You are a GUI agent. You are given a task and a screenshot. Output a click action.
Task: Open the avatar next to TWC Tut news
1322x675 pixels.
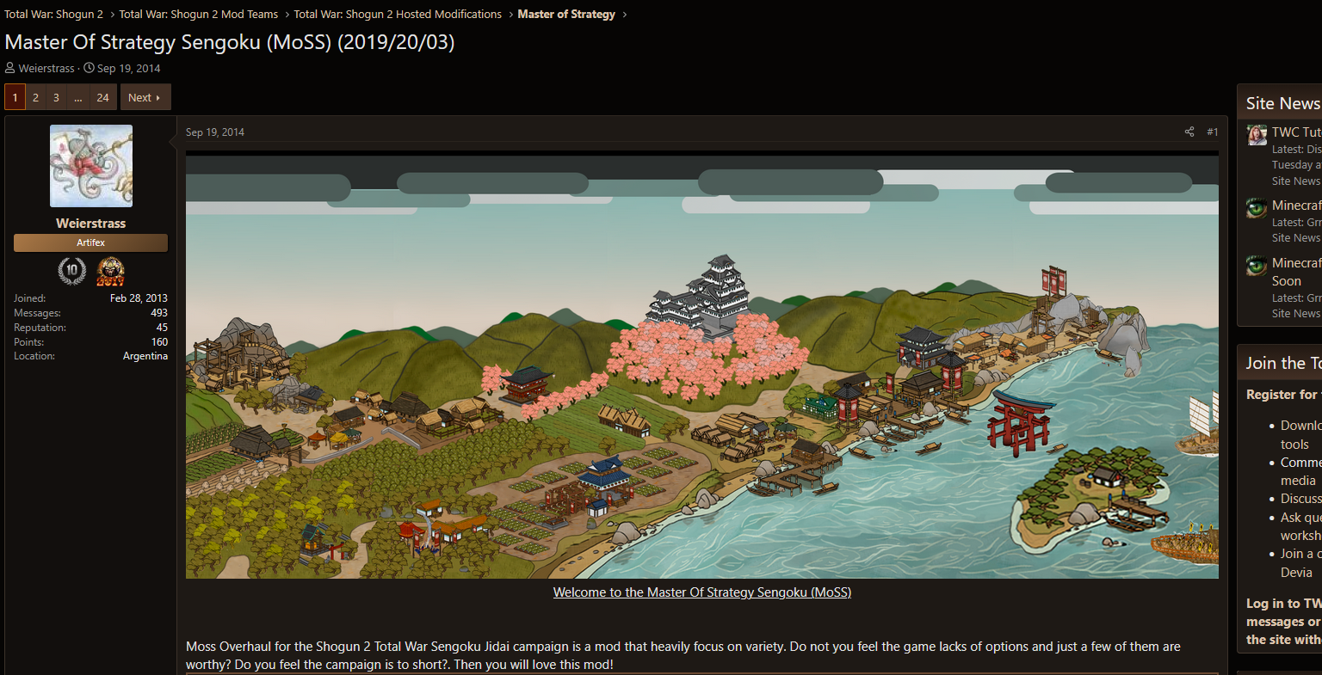click(x=1257, y=134)
